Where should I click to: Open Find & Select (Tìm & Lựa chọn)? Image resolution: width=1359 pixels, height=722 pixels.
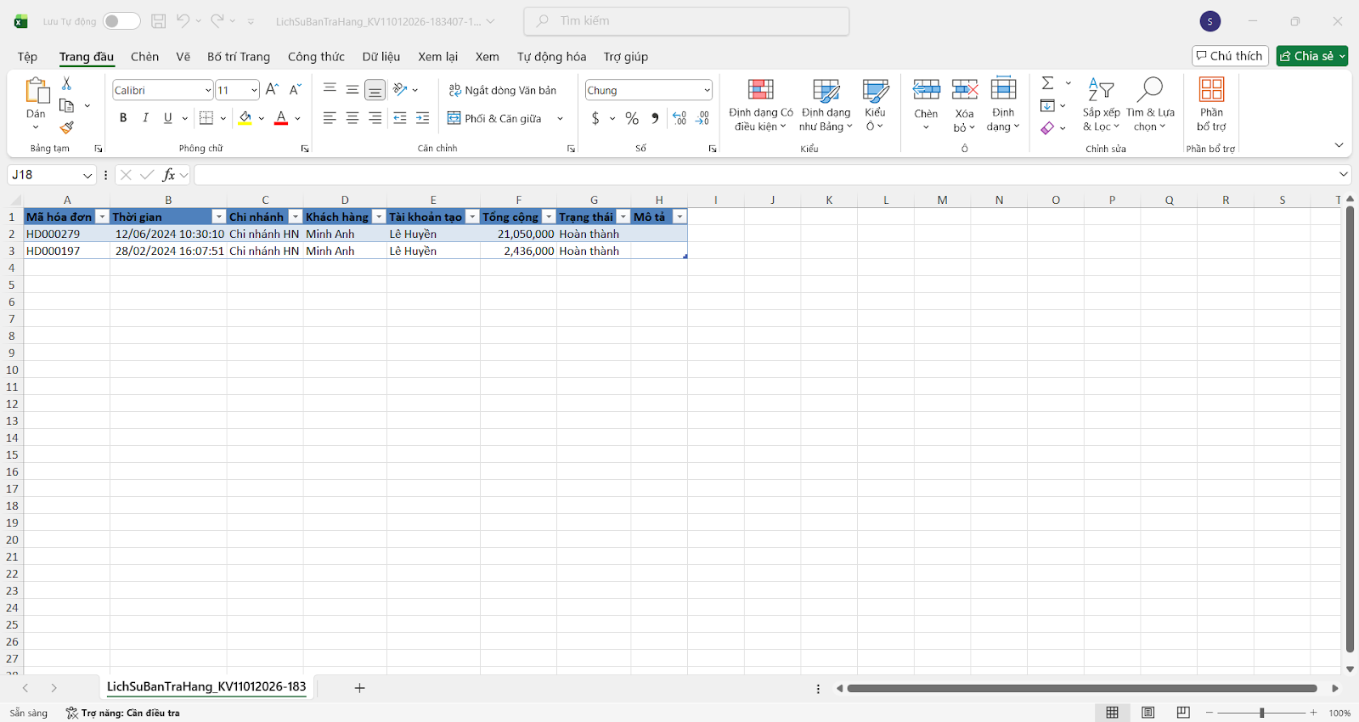[x=1150, y=104]
